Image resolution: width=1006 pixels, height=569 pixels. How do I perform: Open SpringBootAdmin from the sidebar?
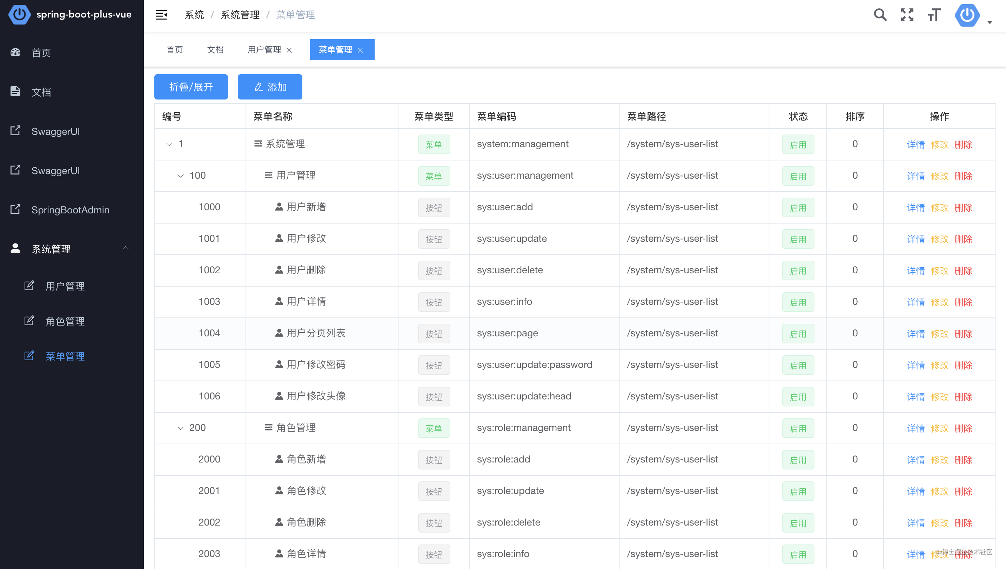pyautogui.click(x=71, y=210)
